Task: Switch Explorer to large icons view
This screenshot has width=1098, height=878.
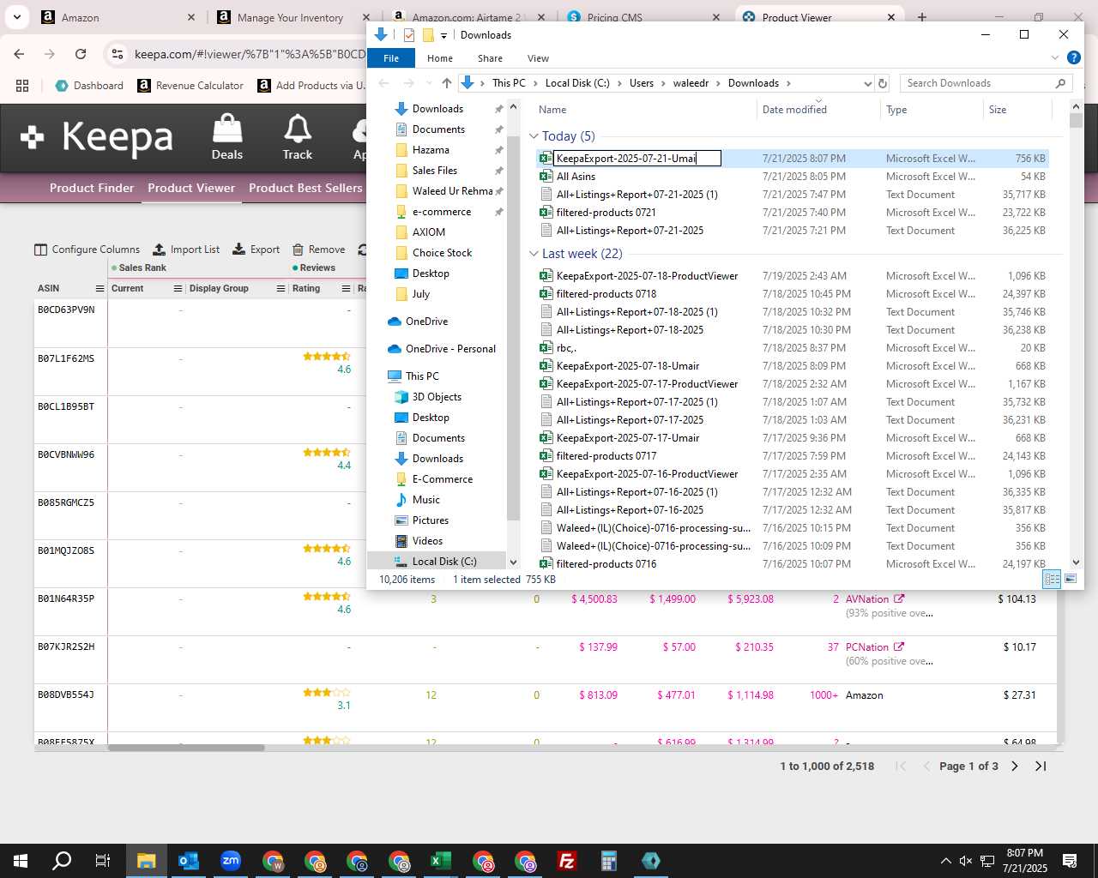Action: pos(1071,579)
